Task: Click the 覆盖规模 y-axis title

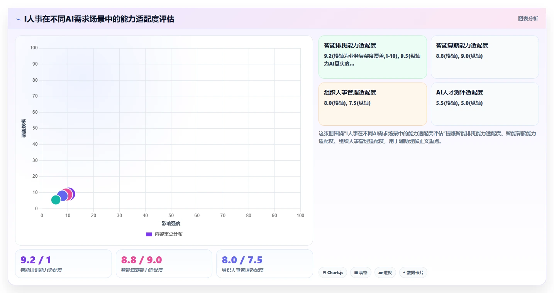Action: (24, 128)
